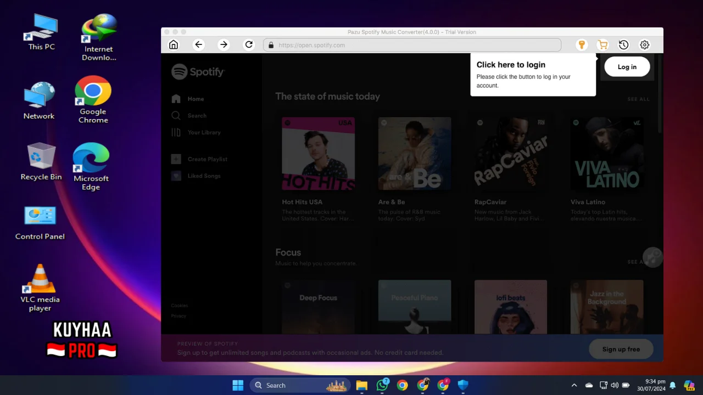Screen dimensions: 703x395
Task: Click The state of music today heading
Action: (328, 97)
